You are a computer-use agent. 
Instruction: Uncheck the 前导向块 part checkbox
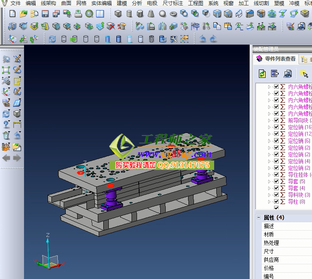click(276, 120)
